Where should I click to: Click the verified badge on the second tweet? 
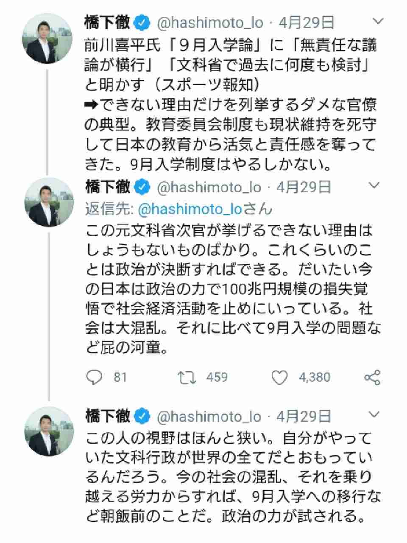point(142,187)
